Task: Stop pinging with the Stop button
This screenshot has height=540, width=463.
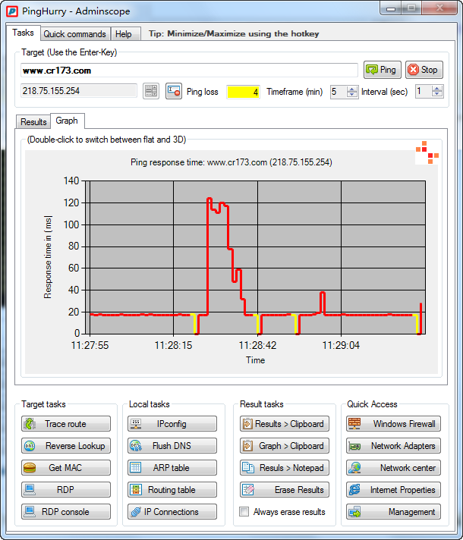Action: coord(424,70)
